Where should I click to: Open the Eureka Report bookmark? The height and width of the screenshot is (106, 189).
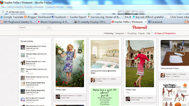(x=77, y=17)
